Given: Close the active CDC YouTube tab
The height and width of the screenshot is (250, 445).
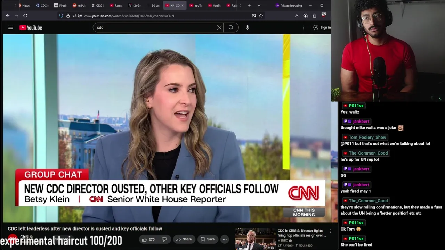Looking at the screenshot, I should click(x=183, y=6).
